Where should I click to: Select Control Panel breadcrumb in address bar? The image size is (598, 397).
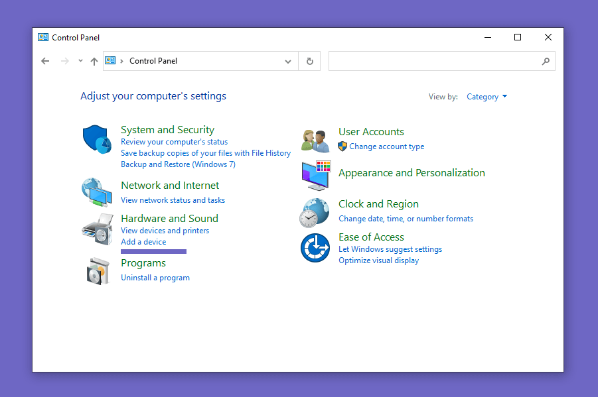153,61
